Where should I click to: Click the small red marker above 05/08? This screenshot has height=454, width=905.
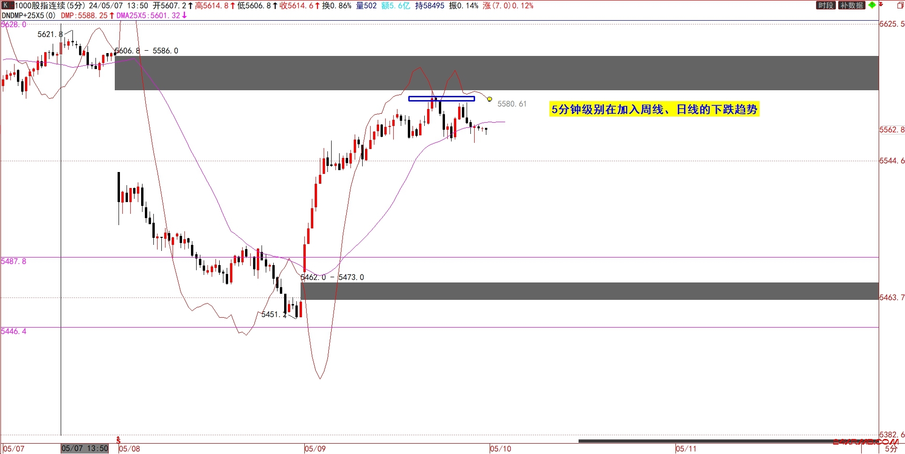[119, 440]
